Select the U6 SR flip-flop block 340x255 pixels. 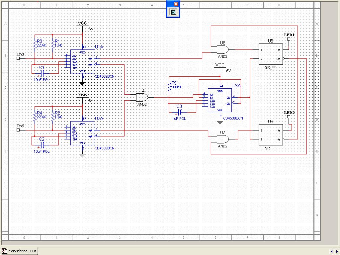coord(271,135)
